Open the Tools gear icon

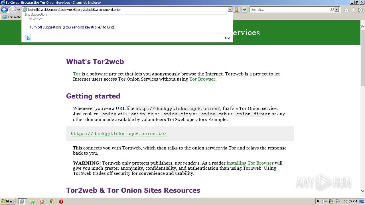click(360, 10)
